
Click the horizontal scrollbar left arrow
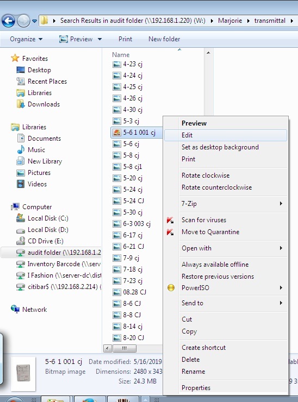pos(108,348)
